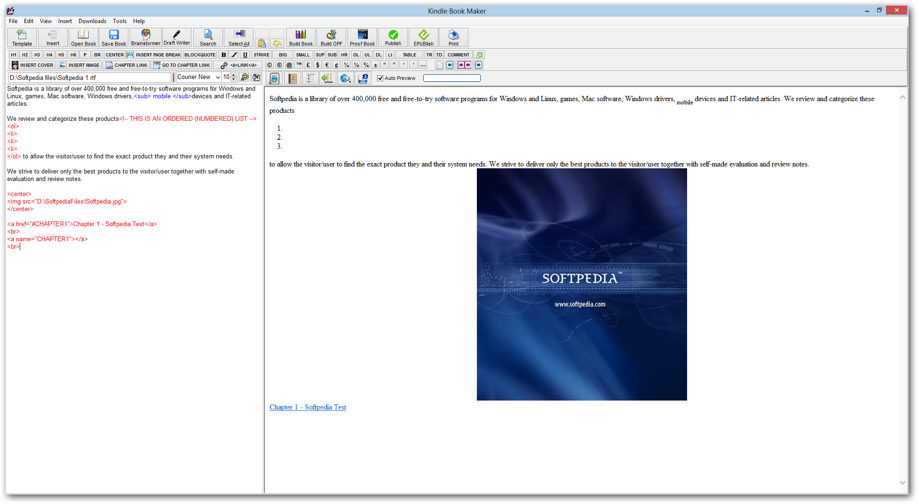Click the file path field D:\Softpedia files\Softpedia 1.rtf
The height and width of the screenshot is (504, 918).
89,78
